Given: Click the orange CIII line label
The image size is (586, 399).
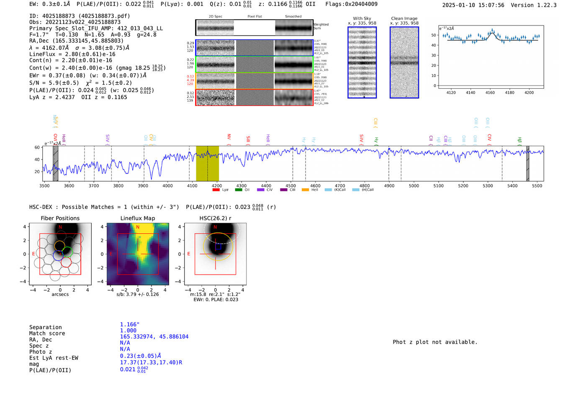Looking at the screenshot, I should coord(375,122).
